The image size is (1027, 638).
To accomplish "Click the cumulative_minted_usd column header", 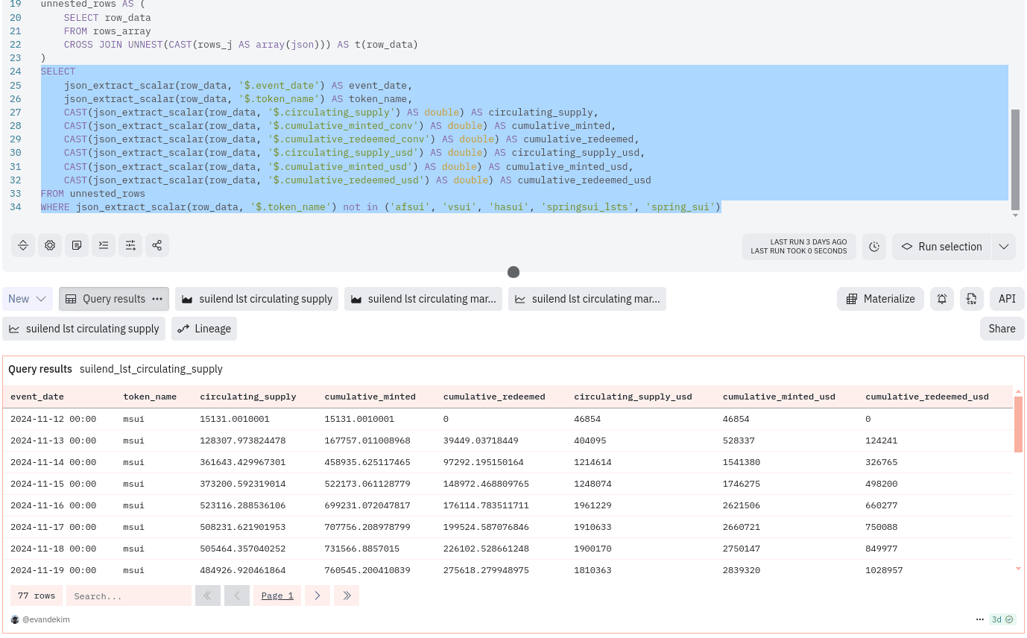I will tap(779, 397).
